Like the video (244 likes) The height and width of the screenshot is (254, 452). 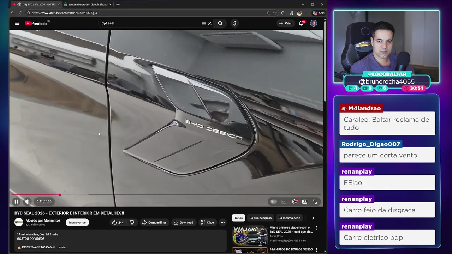118,222
